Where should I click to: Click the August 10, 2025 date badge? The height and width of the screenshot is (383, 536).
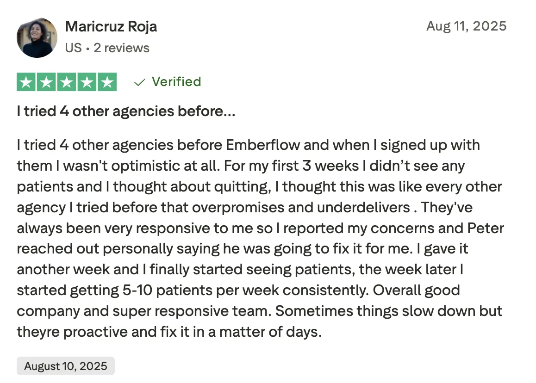click(x=66, y=366)
